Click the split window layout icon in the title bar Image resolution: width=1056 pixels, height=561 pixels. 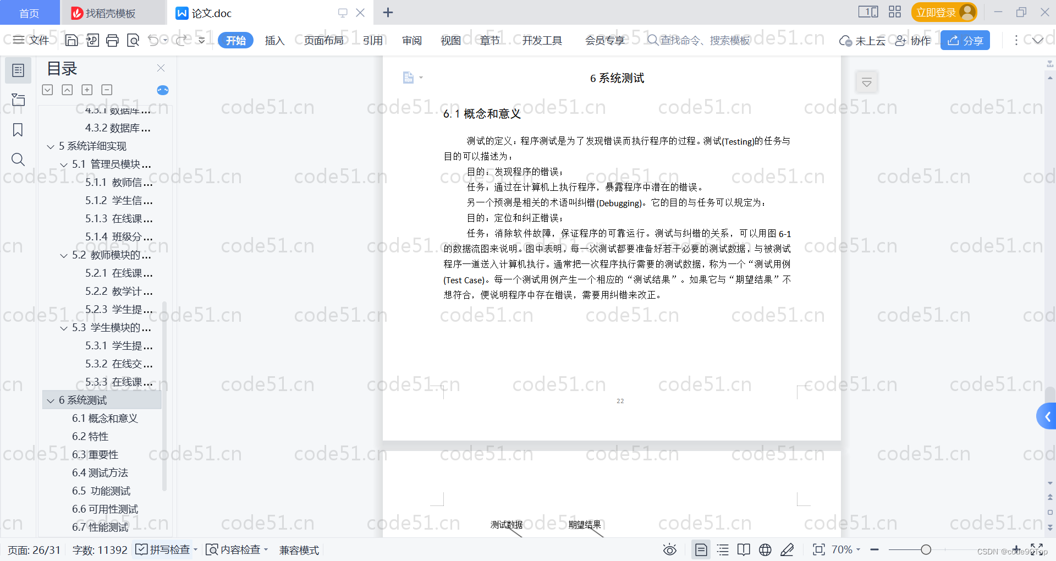pyautogui.click(x=868, y=12)
